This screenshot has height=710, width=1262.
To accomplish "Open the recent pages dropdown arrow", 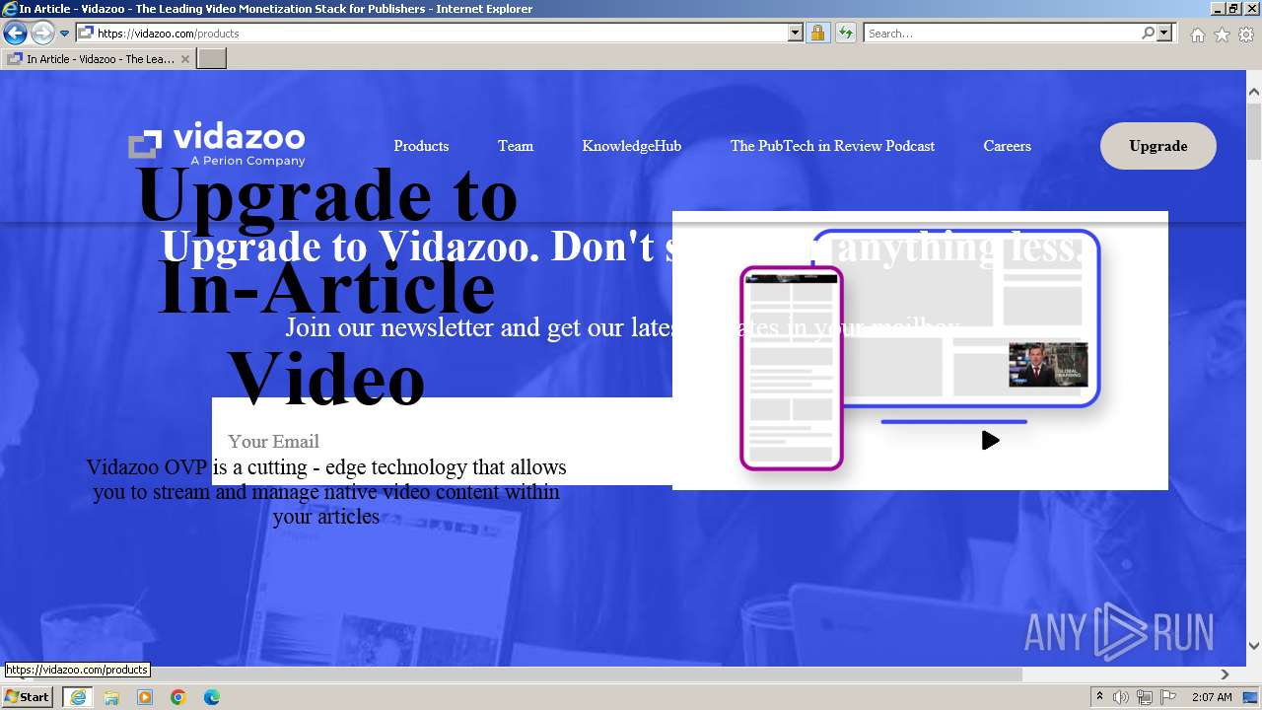I will (x=64, y=34).
